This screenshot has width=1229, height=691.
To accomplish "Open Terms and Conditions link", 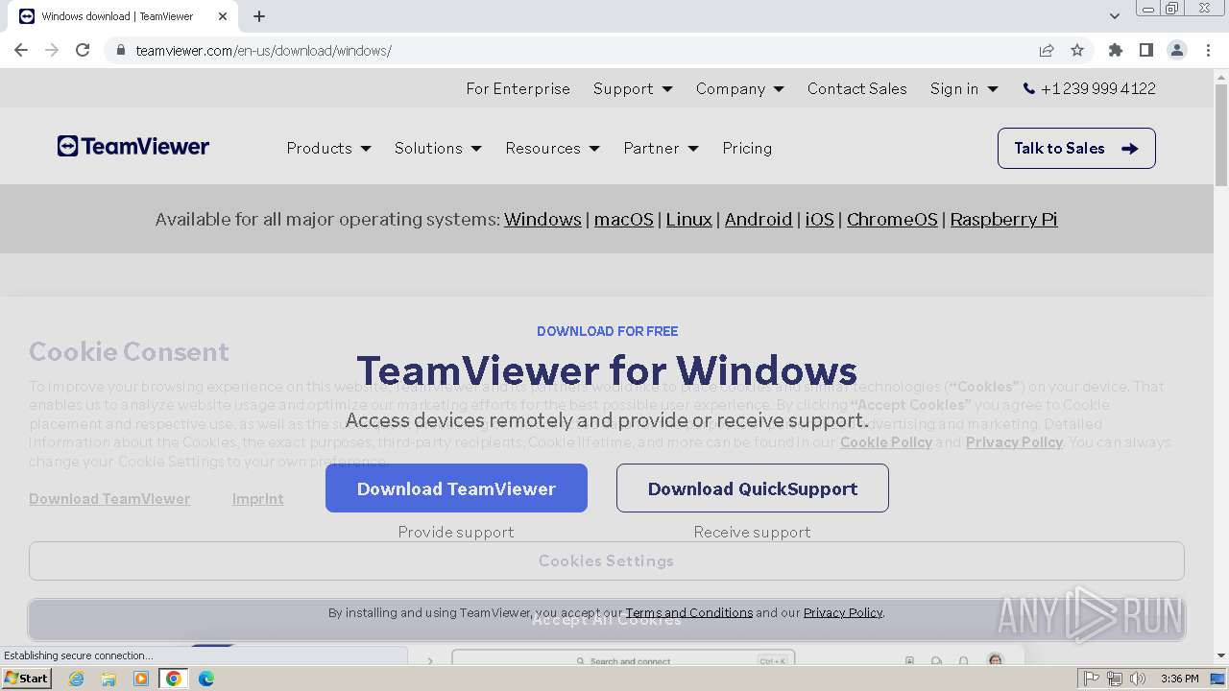I will click(689, 612).
